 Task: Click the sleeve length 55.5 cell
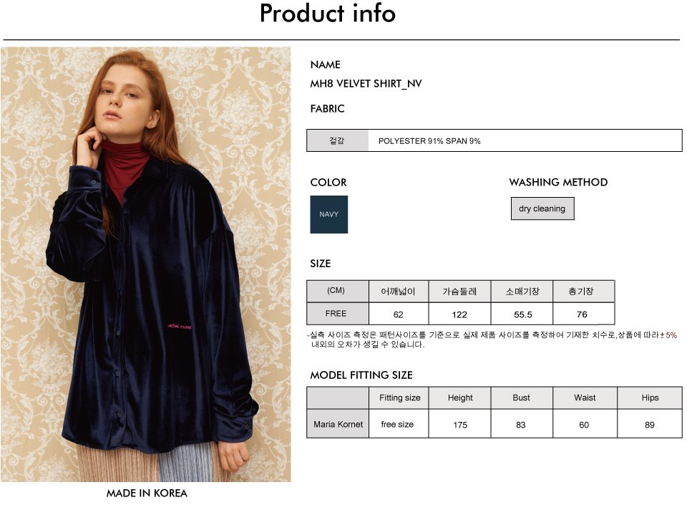pos(522,314)
